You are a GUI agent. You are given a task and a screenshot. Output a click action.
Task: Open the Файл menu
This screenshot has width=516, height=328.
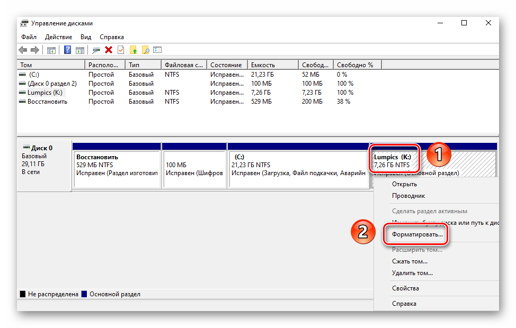click(x=29, y=37)
